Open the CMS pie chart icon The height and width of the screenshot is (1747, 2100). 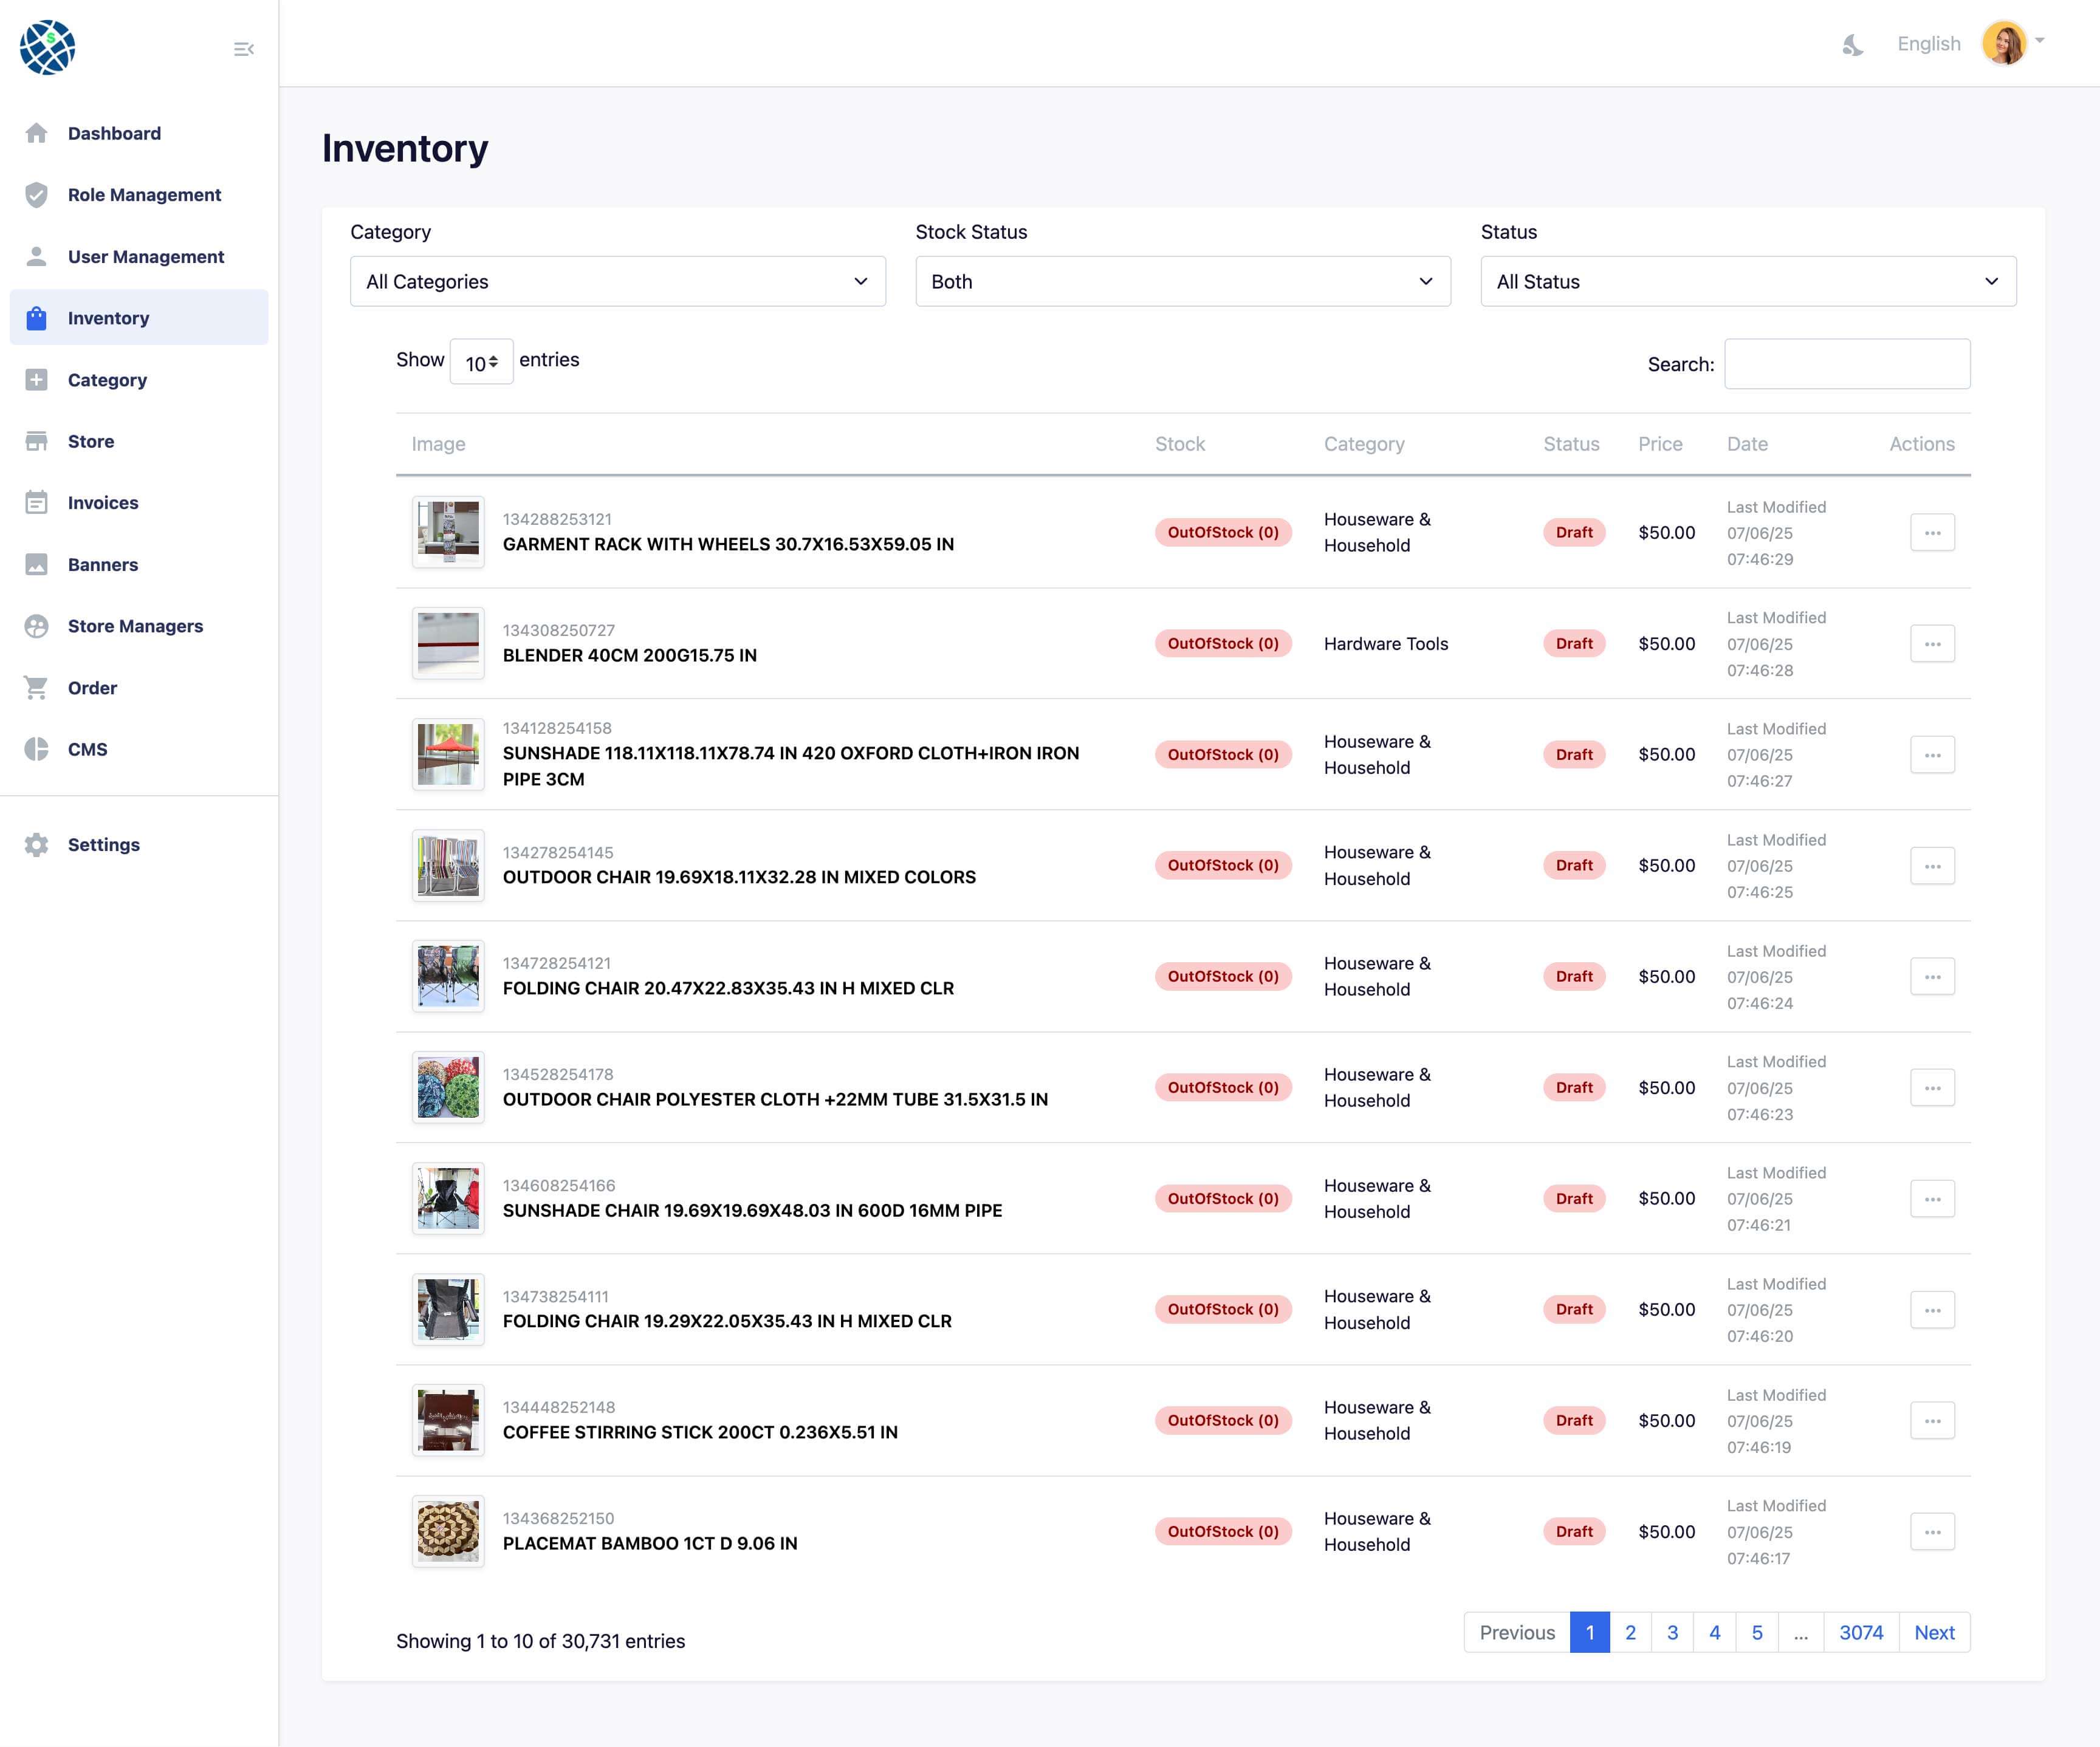coord(37,750)
